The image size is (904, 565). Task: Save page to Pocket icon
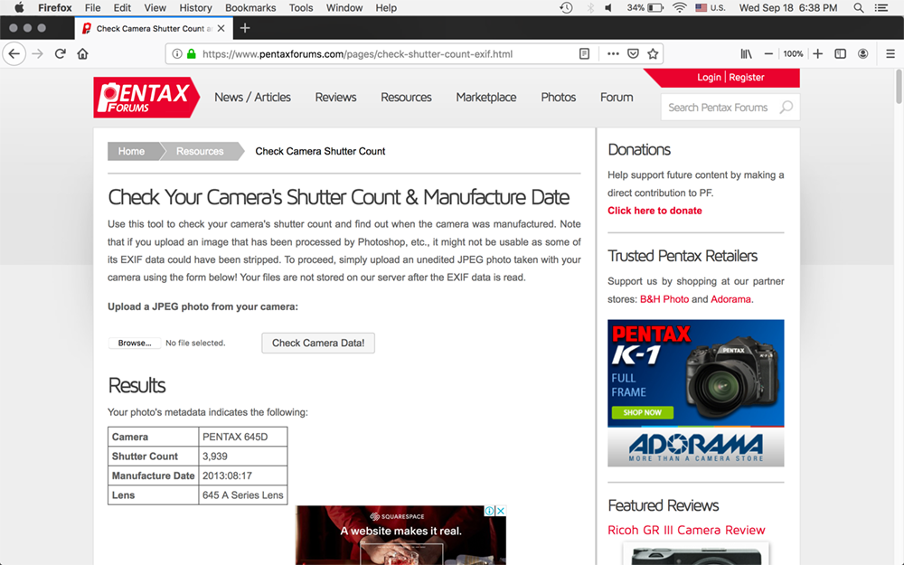click(x=633, y=54)
